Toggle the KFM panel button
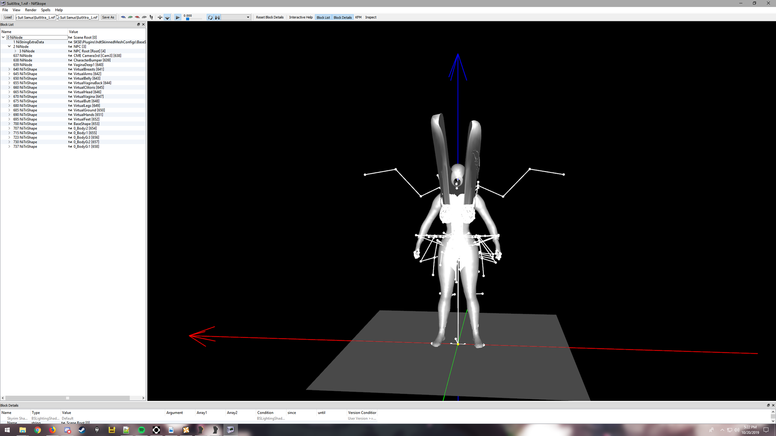Screen dimensions: 776x436 (x=358, y=17)
